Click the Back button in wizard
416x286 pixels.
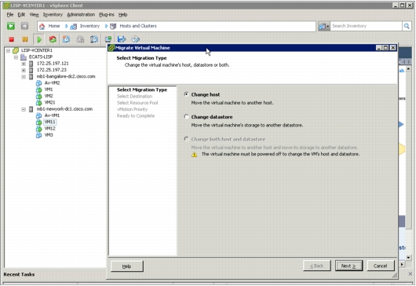pos(317,266)
